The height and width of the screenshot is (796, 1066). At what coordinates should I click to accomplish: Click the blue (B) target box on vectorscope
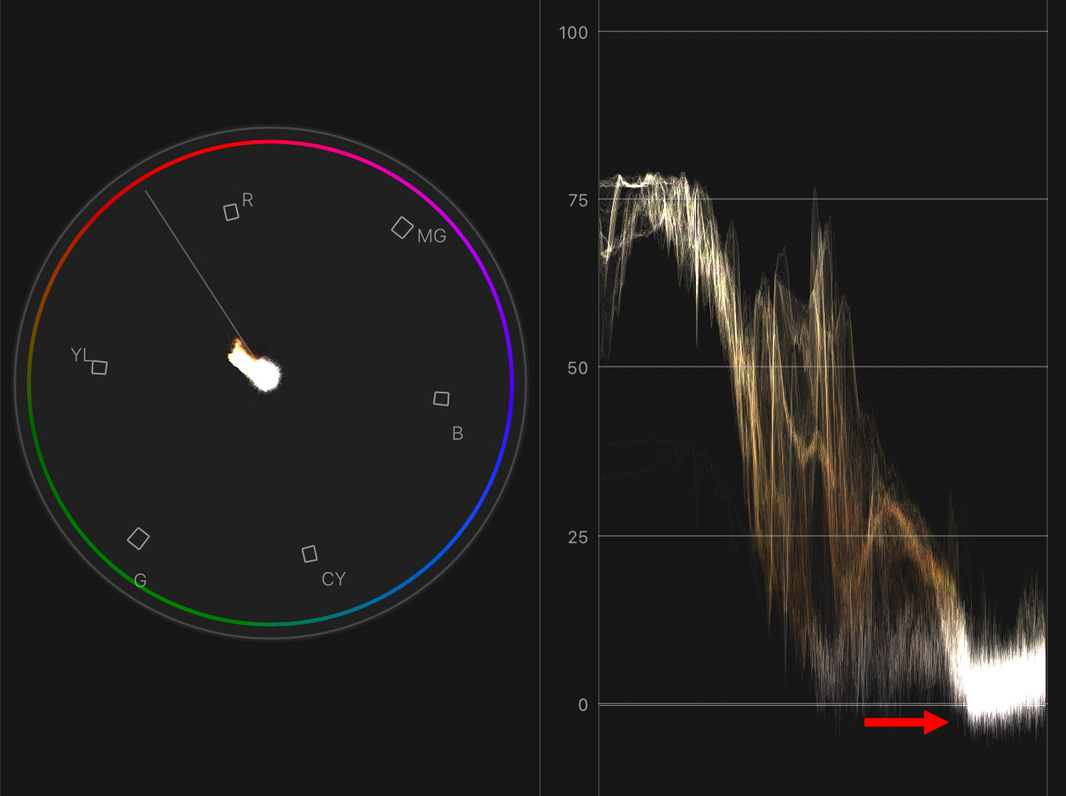(x=441, y=399)
